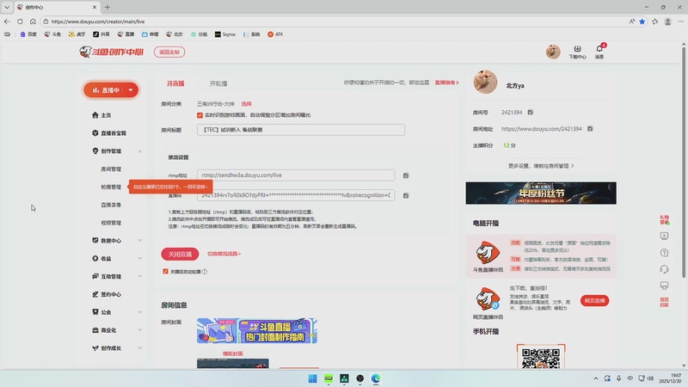This screenshot has height=387, width=688.
Task: Click the headset customer service icon
Action: [664, 269]
